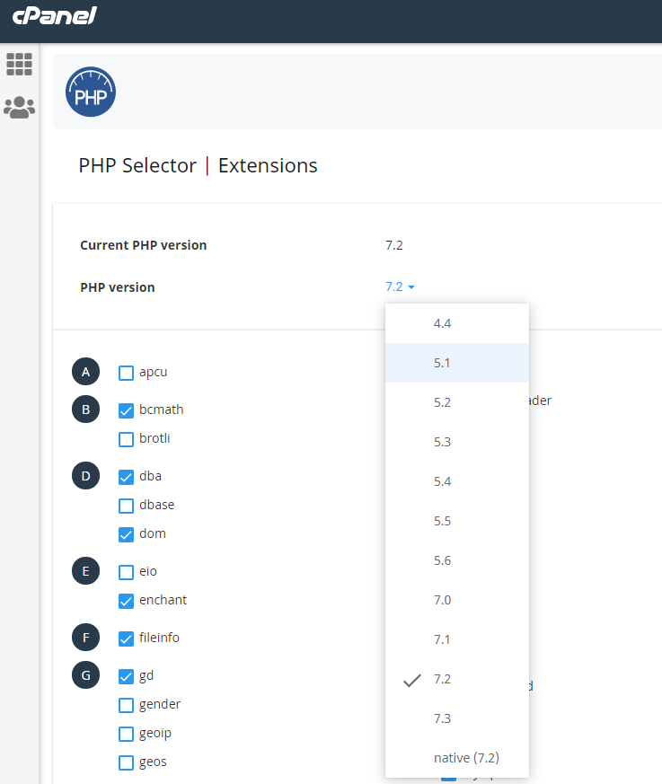Select PHP 7.0 option
Image resolution: width=662 pixels, height=784 pixels.
click(x=457, y=600)
